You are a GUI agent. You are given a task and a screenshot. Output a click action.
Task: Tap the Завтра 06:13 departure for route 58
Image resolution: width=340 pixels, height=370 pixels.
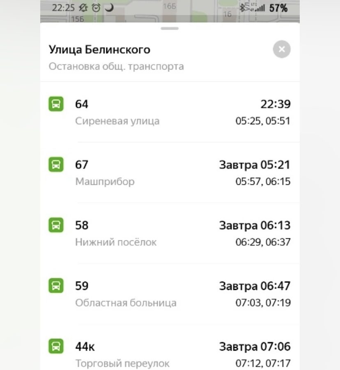tap(255, 226)
